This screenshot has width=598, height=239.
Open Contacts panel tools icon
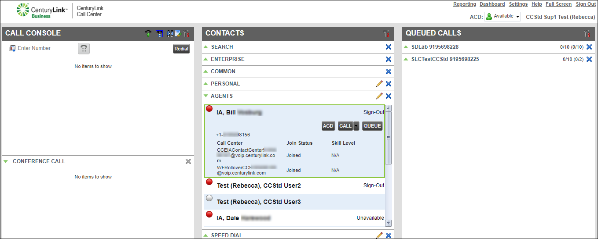click(386, 33)
